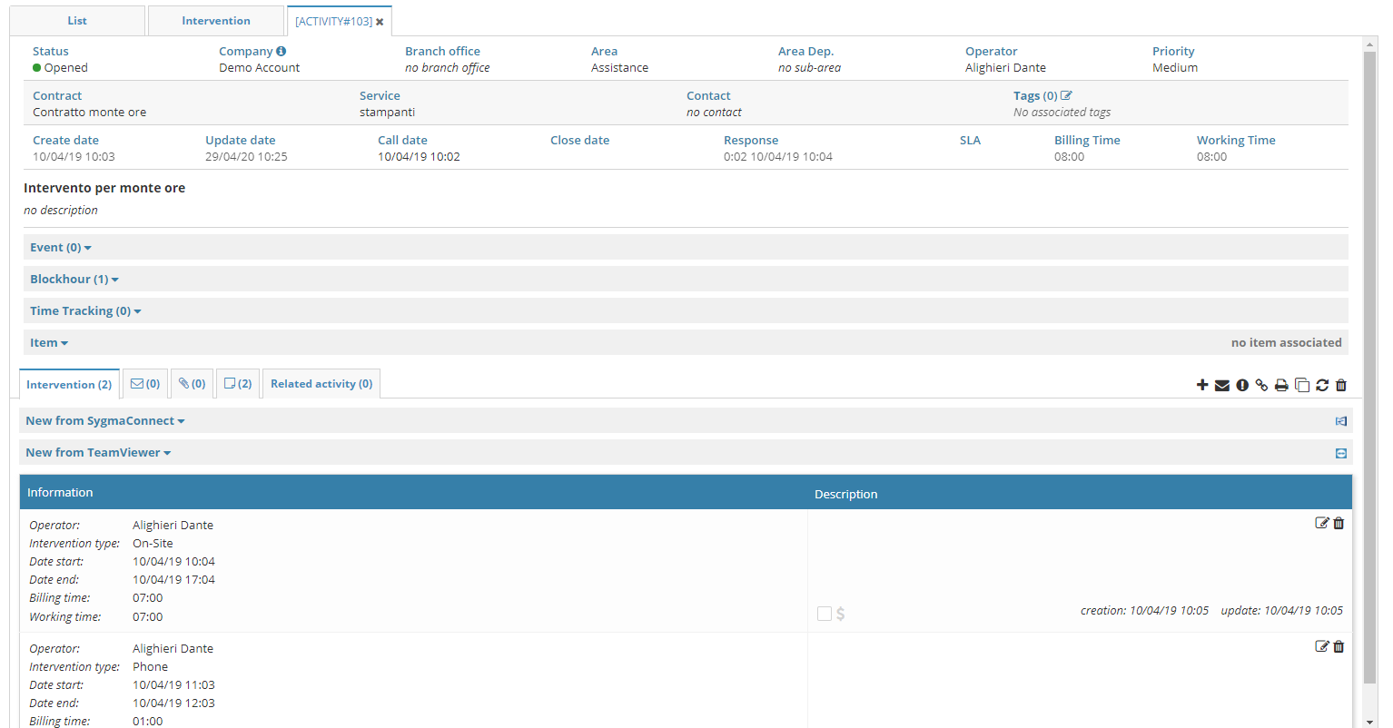Copy the link using the chain icon

1261,385
